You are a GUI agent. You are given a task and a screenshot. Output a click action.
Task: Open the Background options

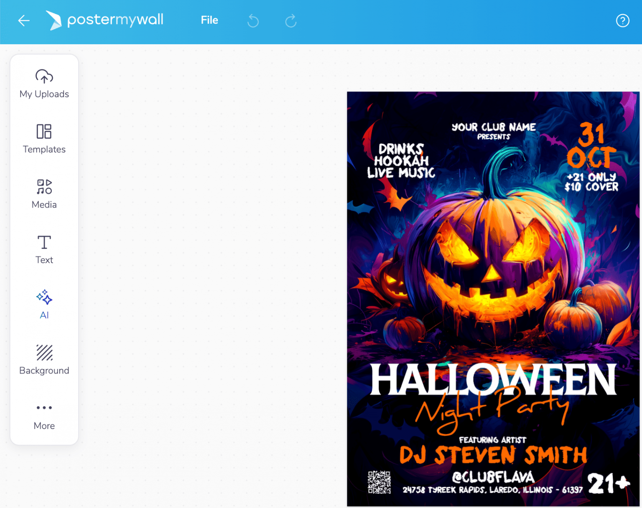coord(44,360)
